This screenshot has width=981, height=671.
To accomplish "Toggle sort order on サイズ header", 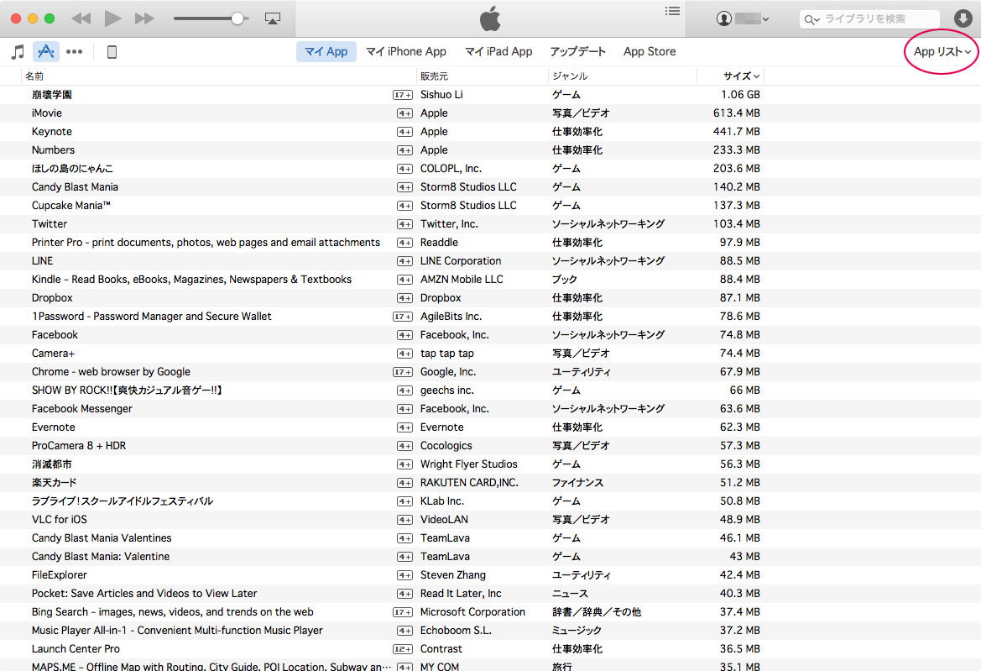I will click(731, 76).
